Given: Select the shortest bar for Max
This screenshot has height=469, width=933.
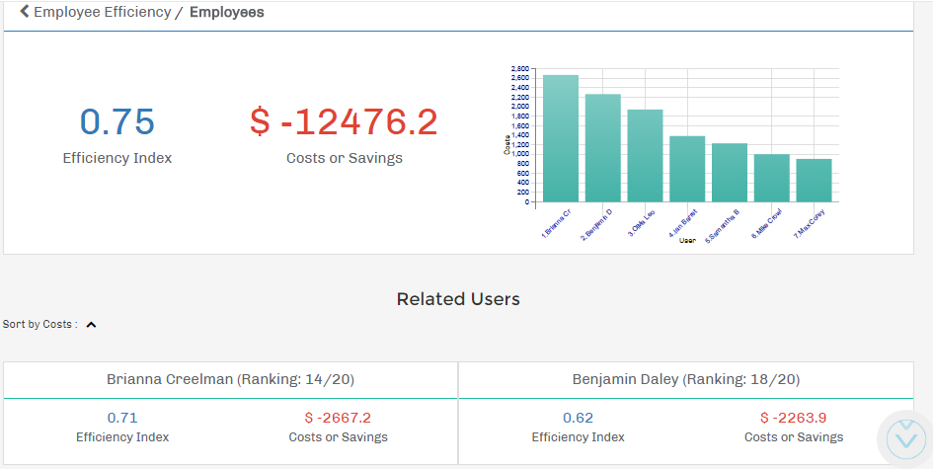Looking at the screenshot, I should click(x=814, y=181).
